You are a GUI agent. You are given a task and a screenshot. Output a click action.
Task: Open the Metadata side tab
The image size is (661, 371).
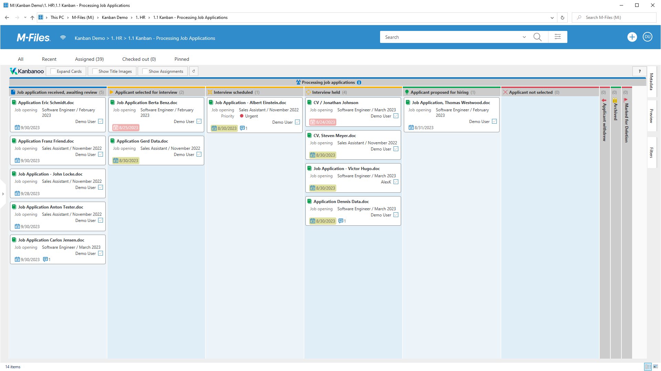(x=651, y=81)
